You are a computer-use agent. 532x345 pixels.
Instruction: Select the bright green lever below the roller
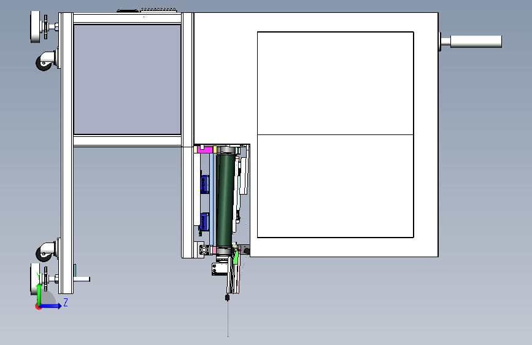point(235,258)
